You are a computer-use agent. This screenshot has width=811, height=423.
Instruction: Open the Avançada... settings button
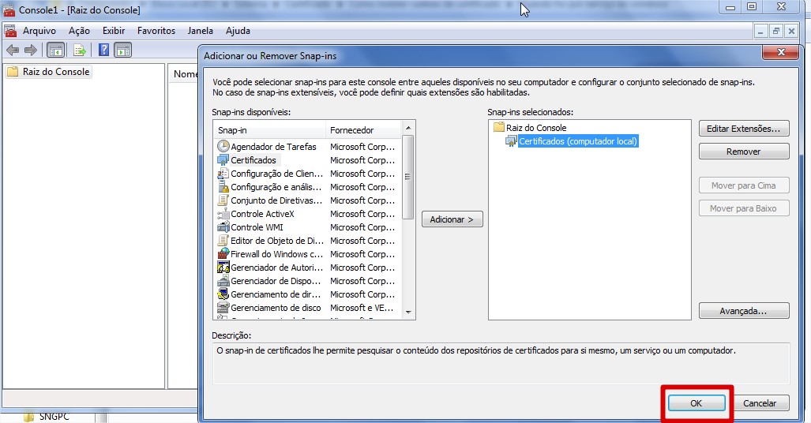[x=743, y=311]
